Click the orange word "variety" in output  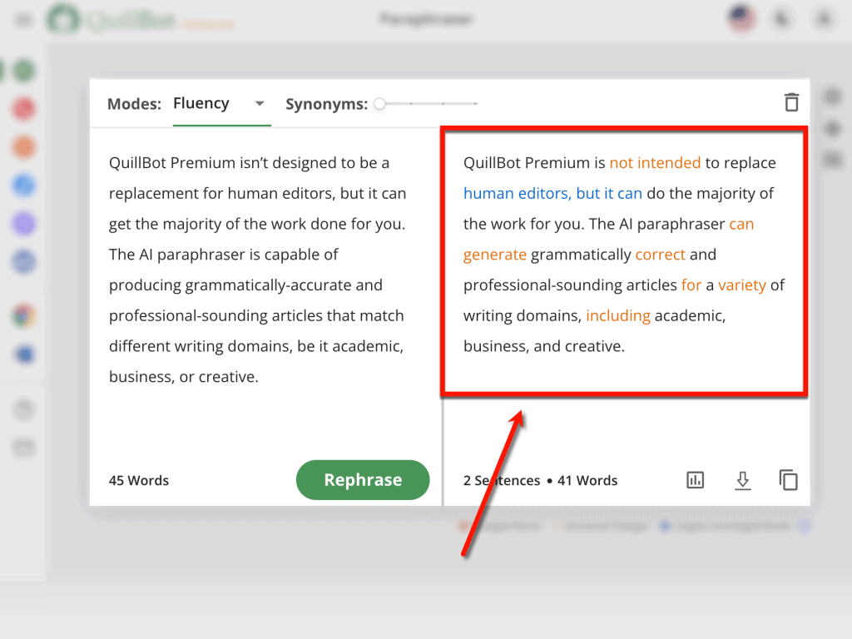741,285
